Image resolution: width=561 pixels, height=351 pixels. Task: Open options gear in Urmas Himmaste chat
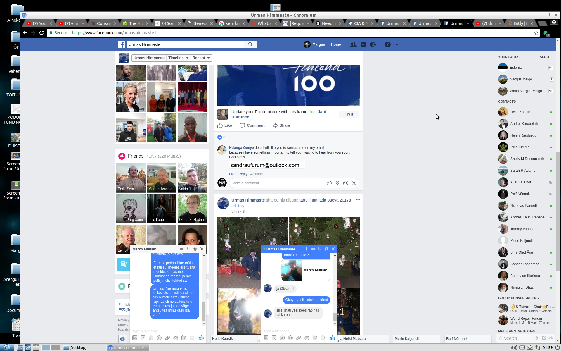[x=326, y=249]
